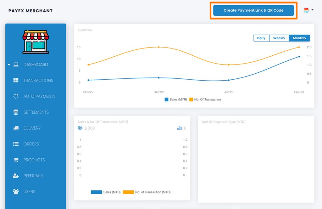Click the PAYEX MERCHANT logo text
The image size is (322, 209).
[31, 11]
